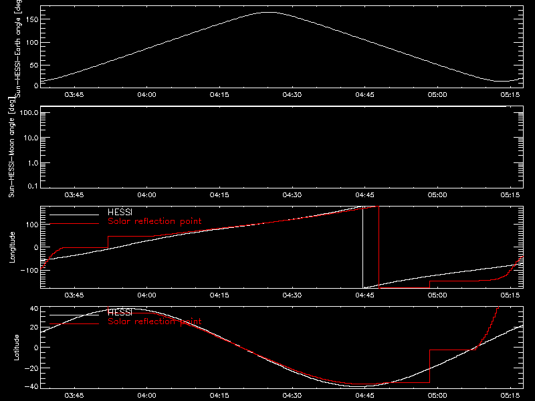The height and width of the screenshot is (401, 535).
Task: Click white HESSI legend line in Longitude plot
Action: coord(74,215)
